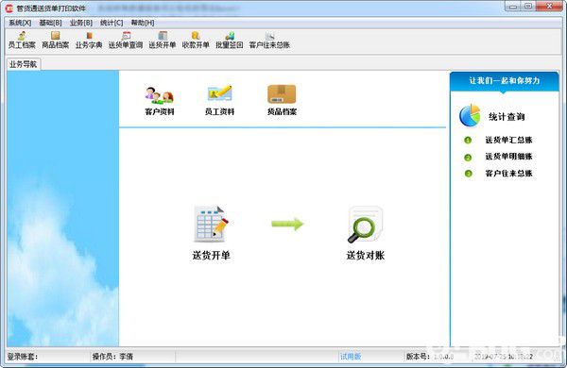Open 货品档案 box icon
567x368 pixels.
[x=282, y=94]
